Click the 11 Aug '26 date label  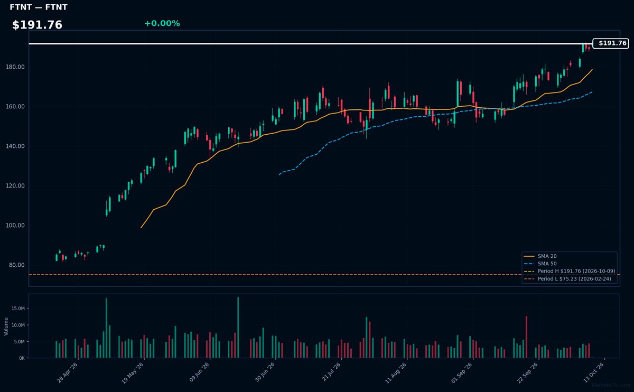(x=396, y=372)
